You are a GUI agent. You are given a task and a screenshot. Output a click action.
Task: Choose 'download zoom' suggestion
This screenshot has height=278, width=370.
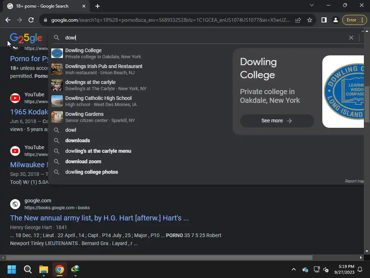pyautogui.click(x=141, y=161)
